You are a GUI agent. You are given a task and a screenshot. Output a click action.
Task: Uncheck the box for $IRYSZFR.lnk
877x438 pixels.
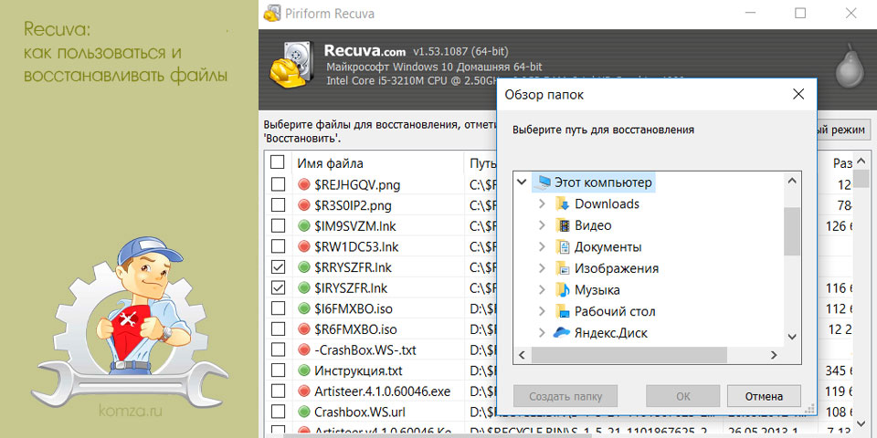tap(278, 287)
